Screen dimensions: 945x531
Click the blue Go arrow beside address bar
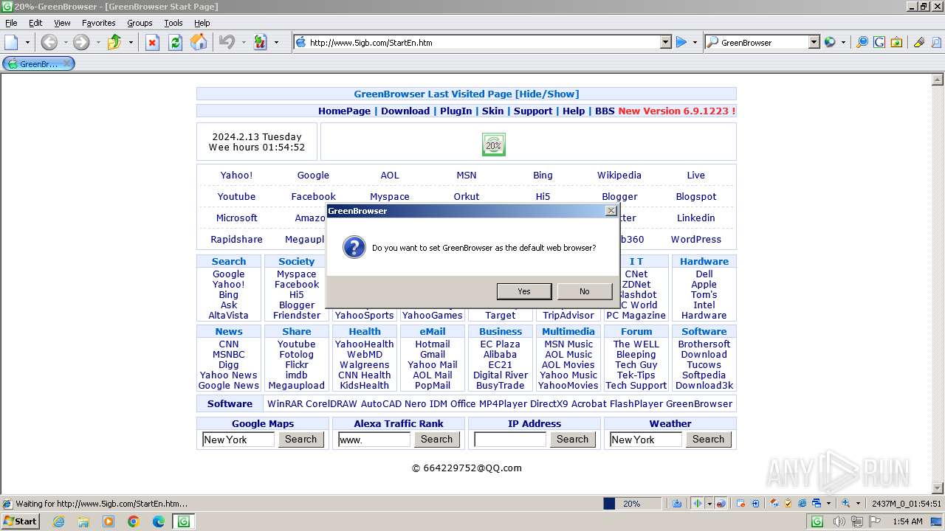[x=681, y=42]
